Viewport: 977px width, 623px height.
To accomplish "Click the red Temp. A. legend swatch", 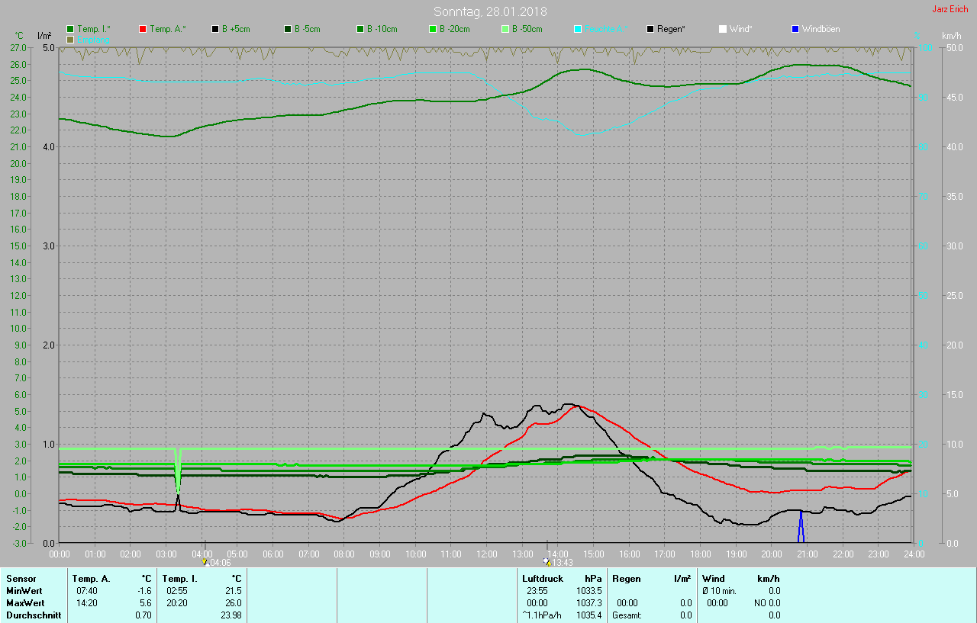I will (143, 29).
